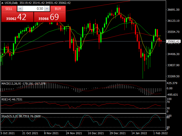The width and height of the screenshot is (182, 136).
Task: Collapse one-click trading panel triangle icon
Action: click(2, 3)
